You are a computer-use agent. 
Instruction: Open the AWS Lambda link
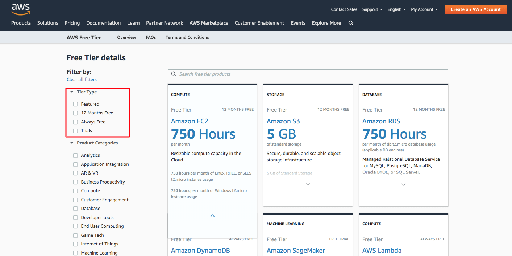click(x=382, y=251)
